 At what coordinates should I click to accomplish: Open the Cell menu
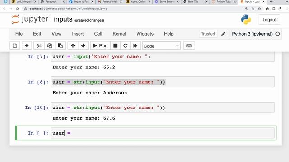pyautogui.click(x=98, y=34)
